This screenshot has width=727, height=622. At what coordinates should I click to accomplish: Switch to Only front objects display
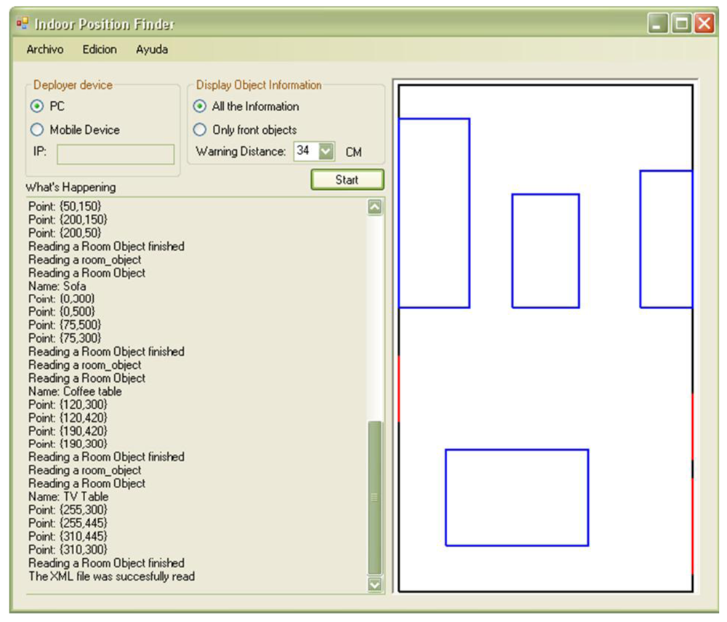(x=200, y=129)
